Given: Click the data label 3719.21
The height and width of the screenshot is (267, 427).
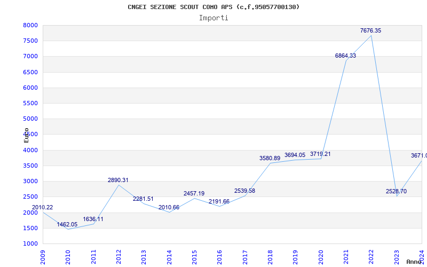Looking at the screenshot, I should point(320,154).
